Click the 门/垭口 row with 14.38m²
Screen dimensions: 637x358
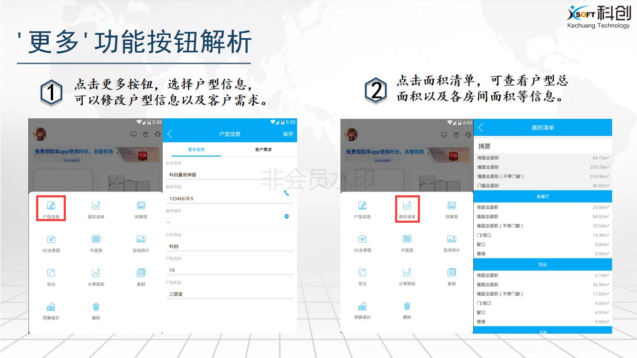(543, 235)
